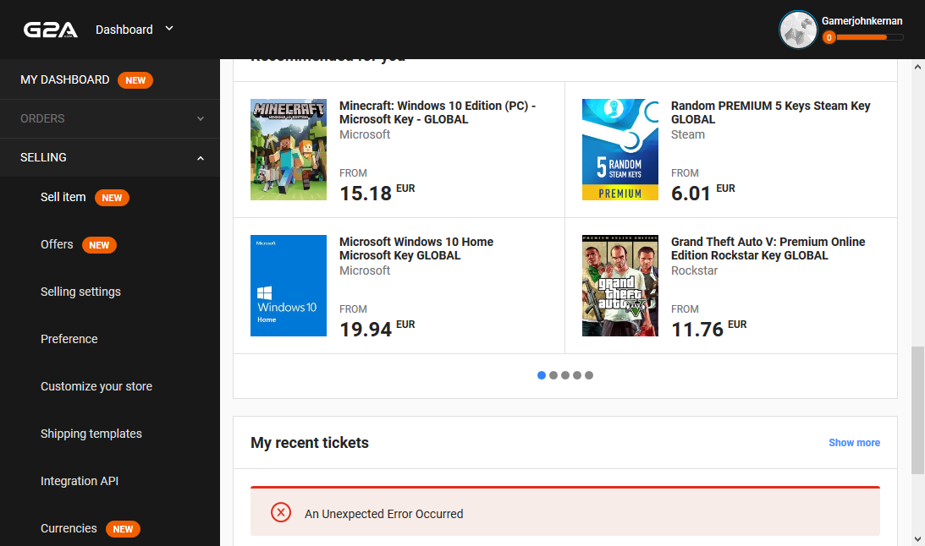Click the Windows 10 Home thumbnail
The image size is (925, 546).
pos(289,286)
